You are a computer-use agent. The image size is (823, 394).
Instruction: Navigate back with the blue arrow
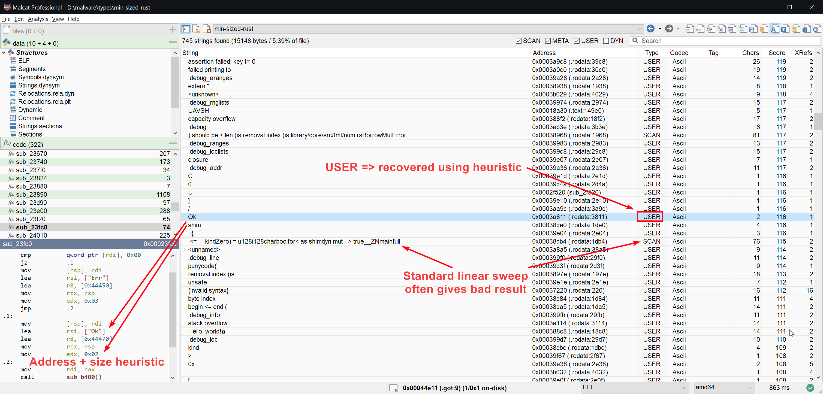[x=650, y=29]
